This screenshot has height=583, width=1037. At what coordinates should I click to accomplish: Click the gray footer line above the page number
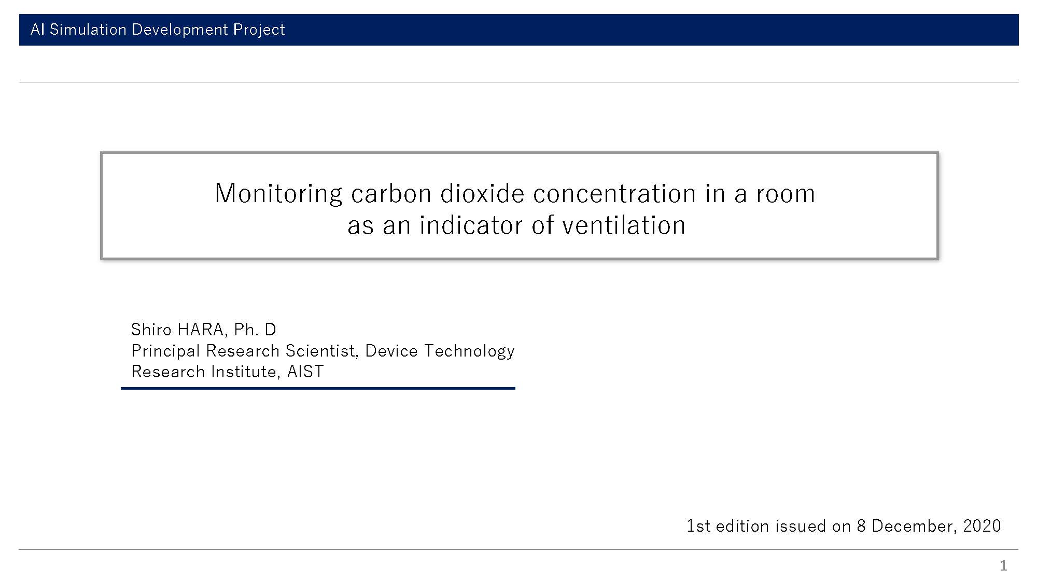(x=518, y=549)
